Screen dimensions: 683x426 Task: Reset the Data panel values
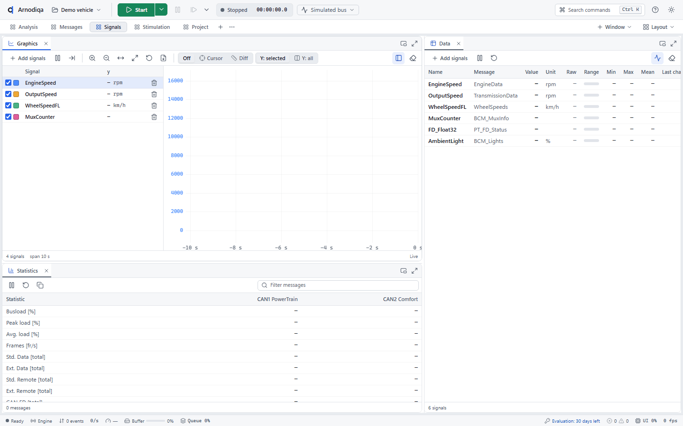point(494,58)
